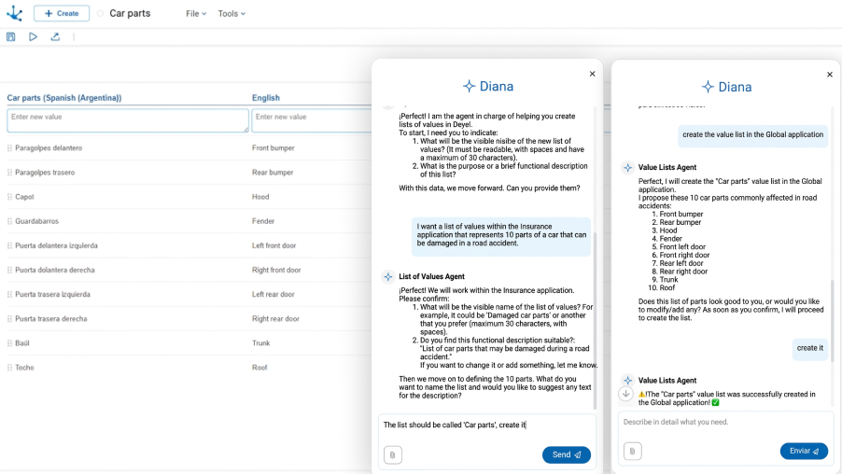This screenshot has width=842, height=474.
Task: Focus the Spanish 'Enter new value' field
Action: pos(127,120)
